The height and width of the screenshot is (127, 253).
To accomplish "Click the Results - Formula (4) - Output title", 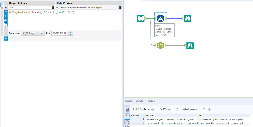I will coord(140,101).
